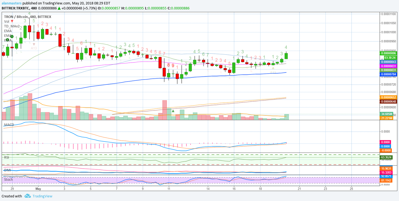Click the 0.00000680 price axis label
Screen dimensions: 399x201
point(389,92)
